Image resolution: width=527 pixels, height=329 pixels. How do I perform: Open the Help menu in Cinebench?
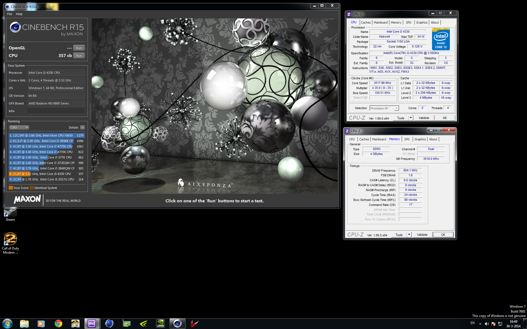(x=19, y=14)
